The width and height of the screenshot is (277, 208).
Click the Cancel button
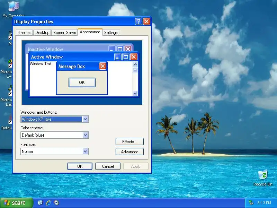[108, 166]
